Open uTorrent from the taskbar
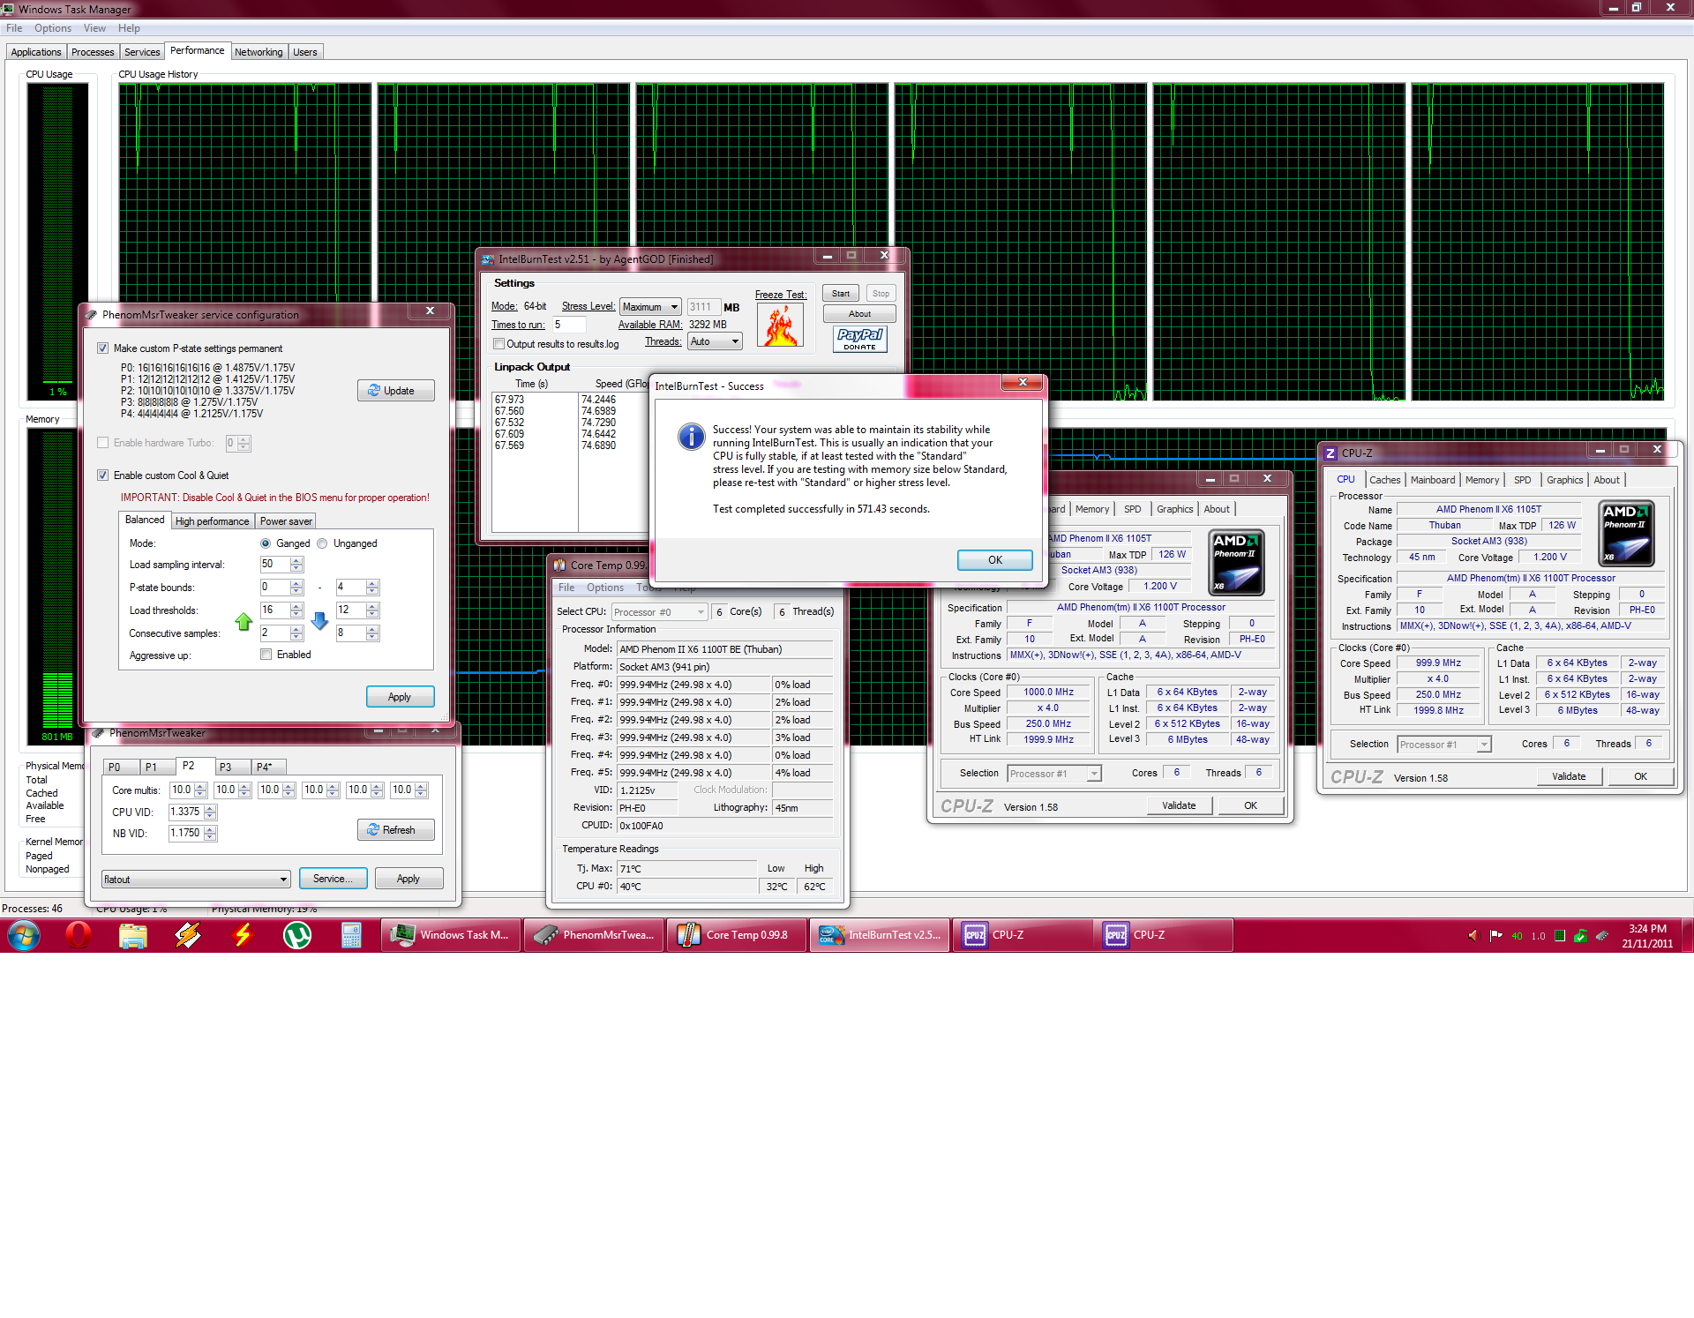 297,935
